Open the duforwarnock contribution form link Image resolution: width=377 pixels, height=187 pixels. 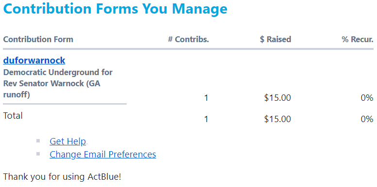coord(34,61)
